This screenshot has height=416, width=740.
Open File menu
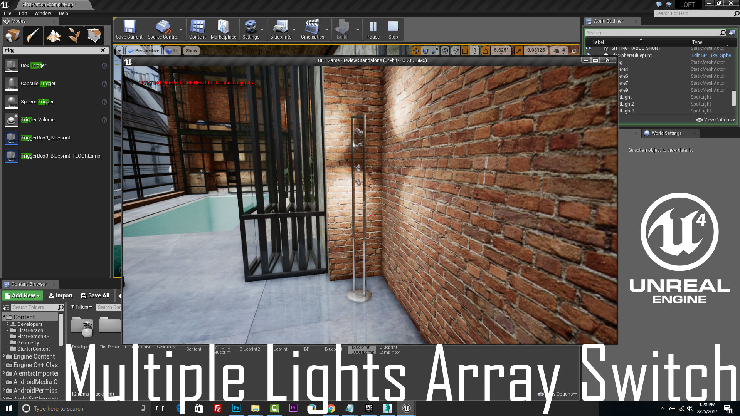coord(7,13)
